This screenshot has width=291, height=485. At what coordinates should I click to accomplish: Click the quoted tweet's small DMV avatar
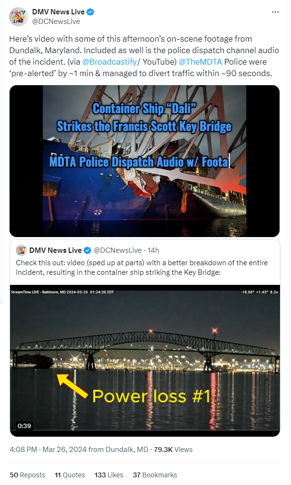[22, 250]
